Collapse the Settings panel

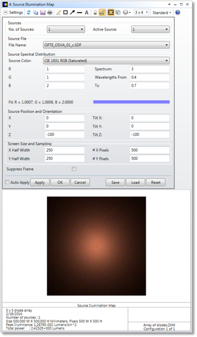[x=13, y=13]
